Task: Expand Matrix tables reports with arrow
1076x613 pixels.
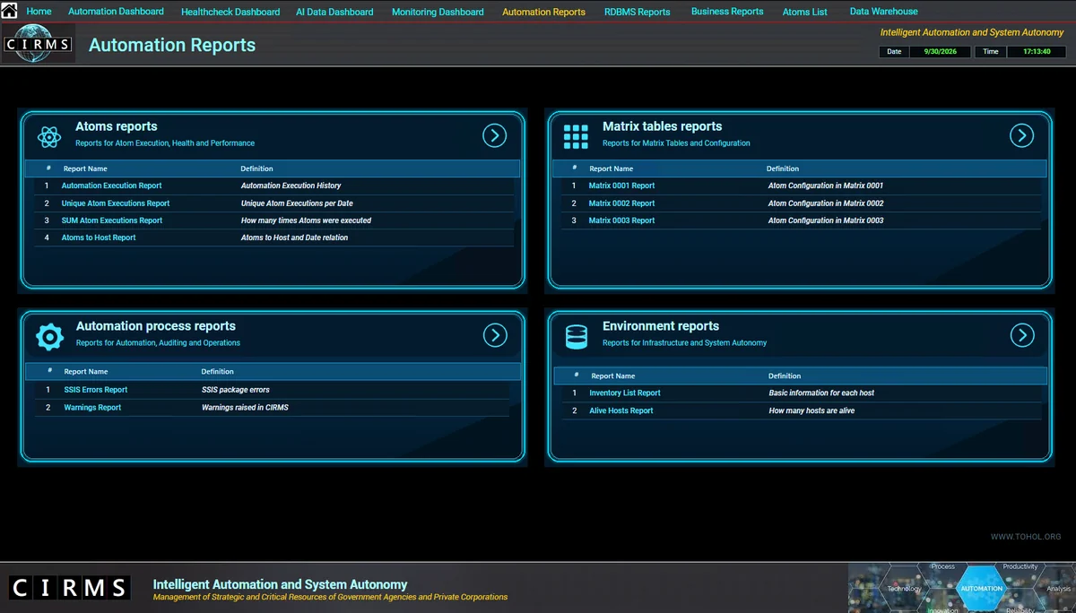Action: click(x=1021, y=135)
